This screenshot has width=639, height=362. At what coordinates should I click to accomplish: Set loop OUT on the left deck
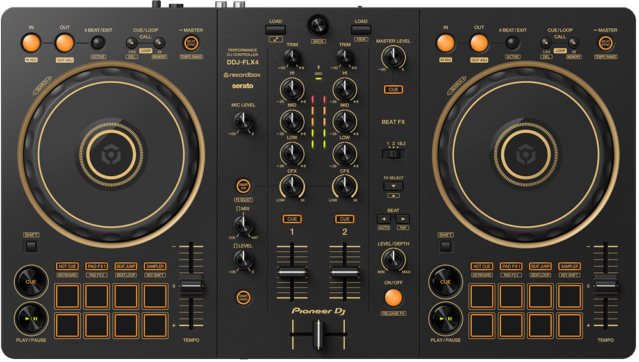pyautogui.click(x=64, y=43)
